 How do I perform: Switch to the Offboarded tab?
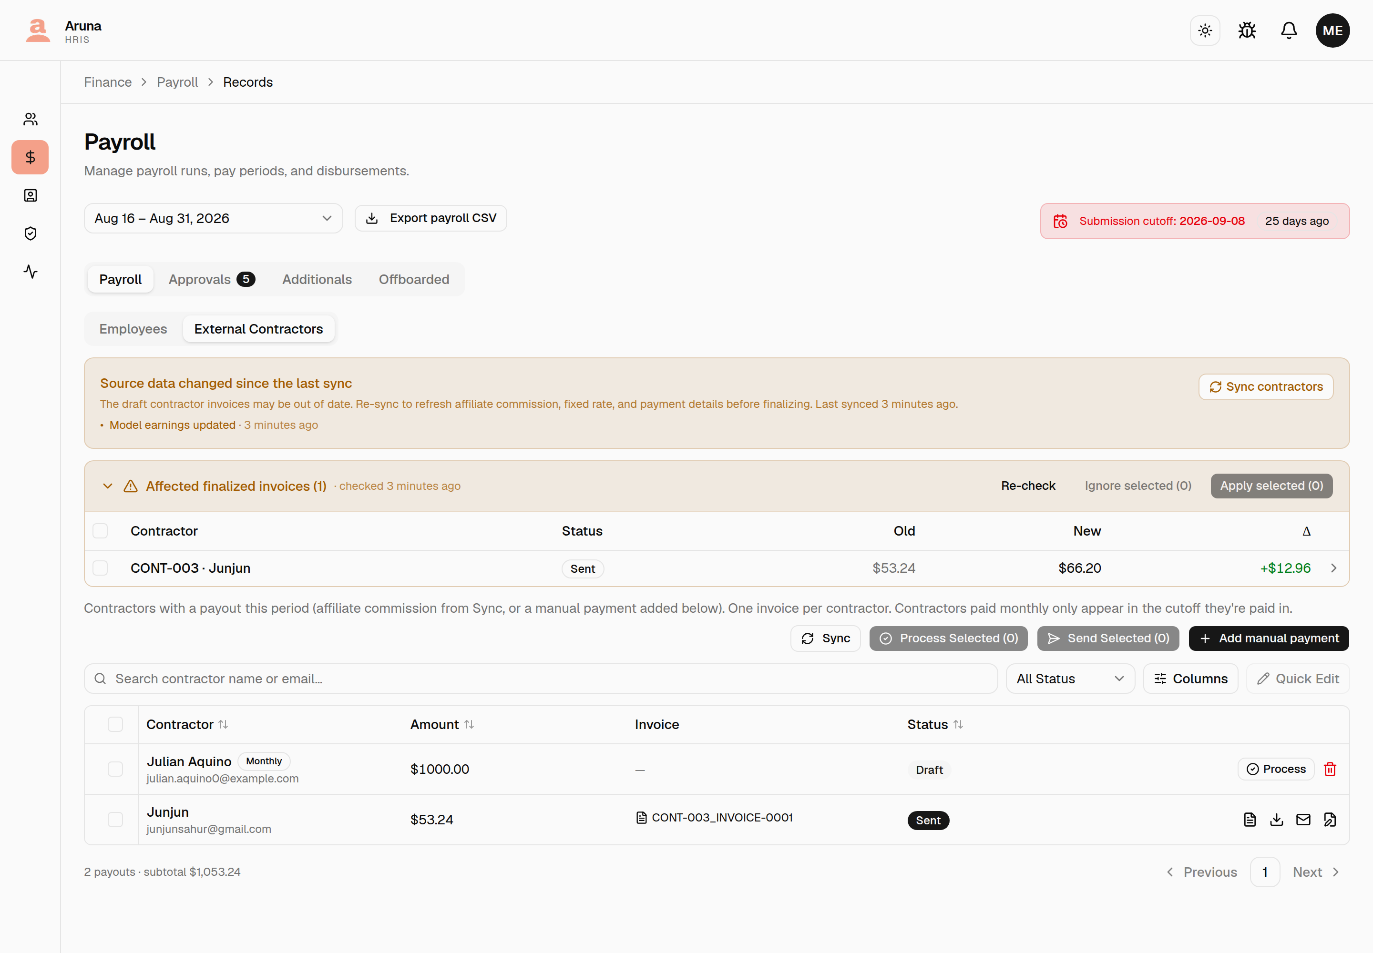click(413, 279)
